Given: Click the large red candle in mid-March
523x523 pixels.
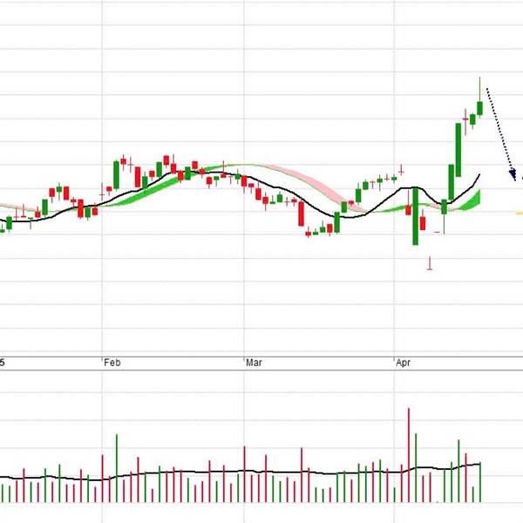Looking at the screenshot, I should click(x=302, y=214).
